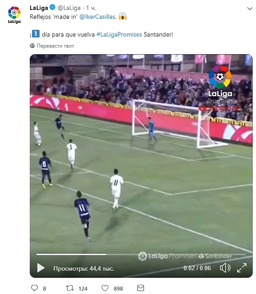Image resolution: width=256 pixels, height=294 pixels.
Task: Click the LaLiga profile avatar
Action: click(x=14, y=15)
